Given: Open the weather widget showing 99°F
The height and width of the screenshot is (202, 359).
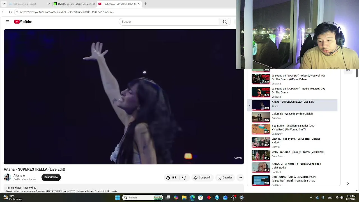Looking at the screenshot, I should pos(13,198).
